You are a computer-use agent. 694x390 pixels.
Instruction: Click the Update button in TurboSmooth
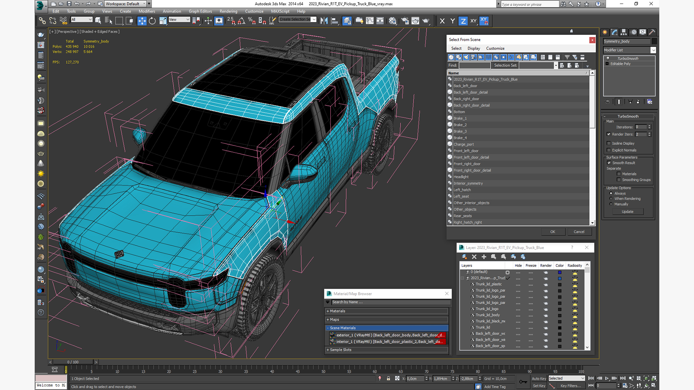click(627, 212)
